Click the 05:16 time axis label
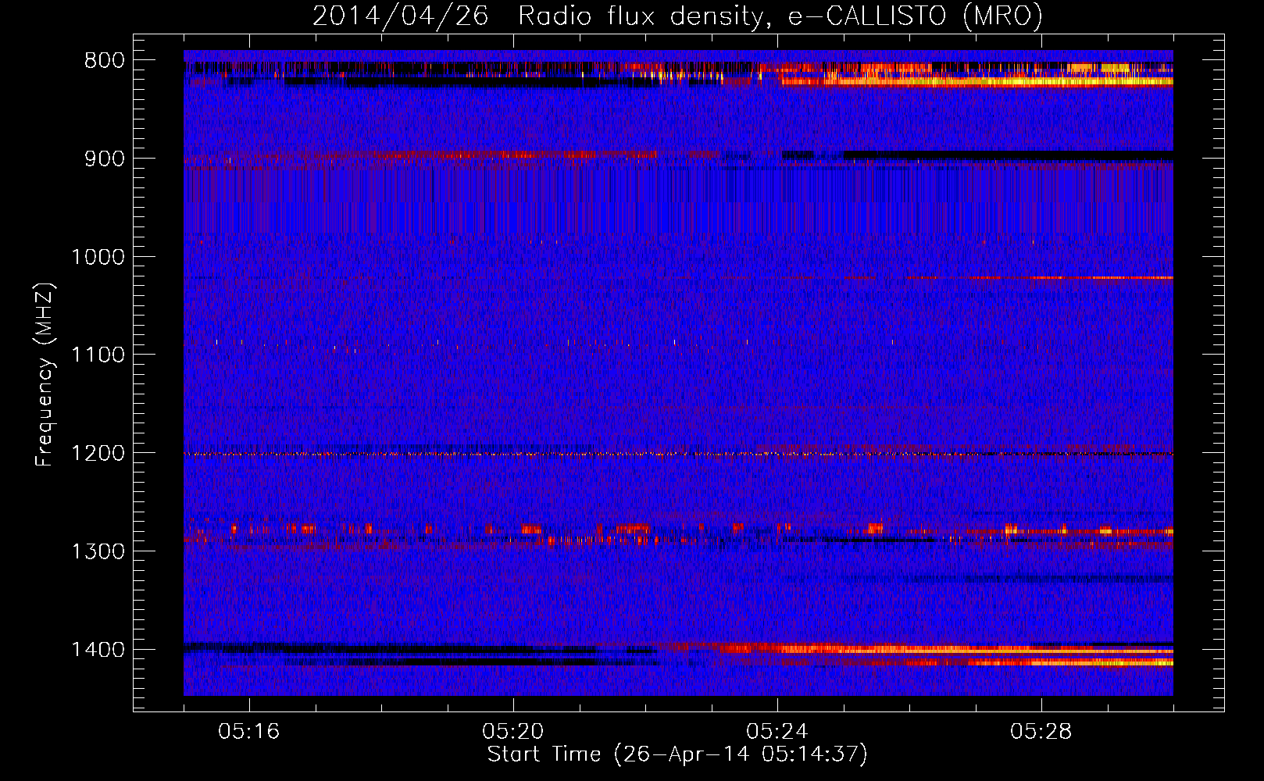Image resolution: width=1264 pixels, height=781 pixels. (249, 732)
